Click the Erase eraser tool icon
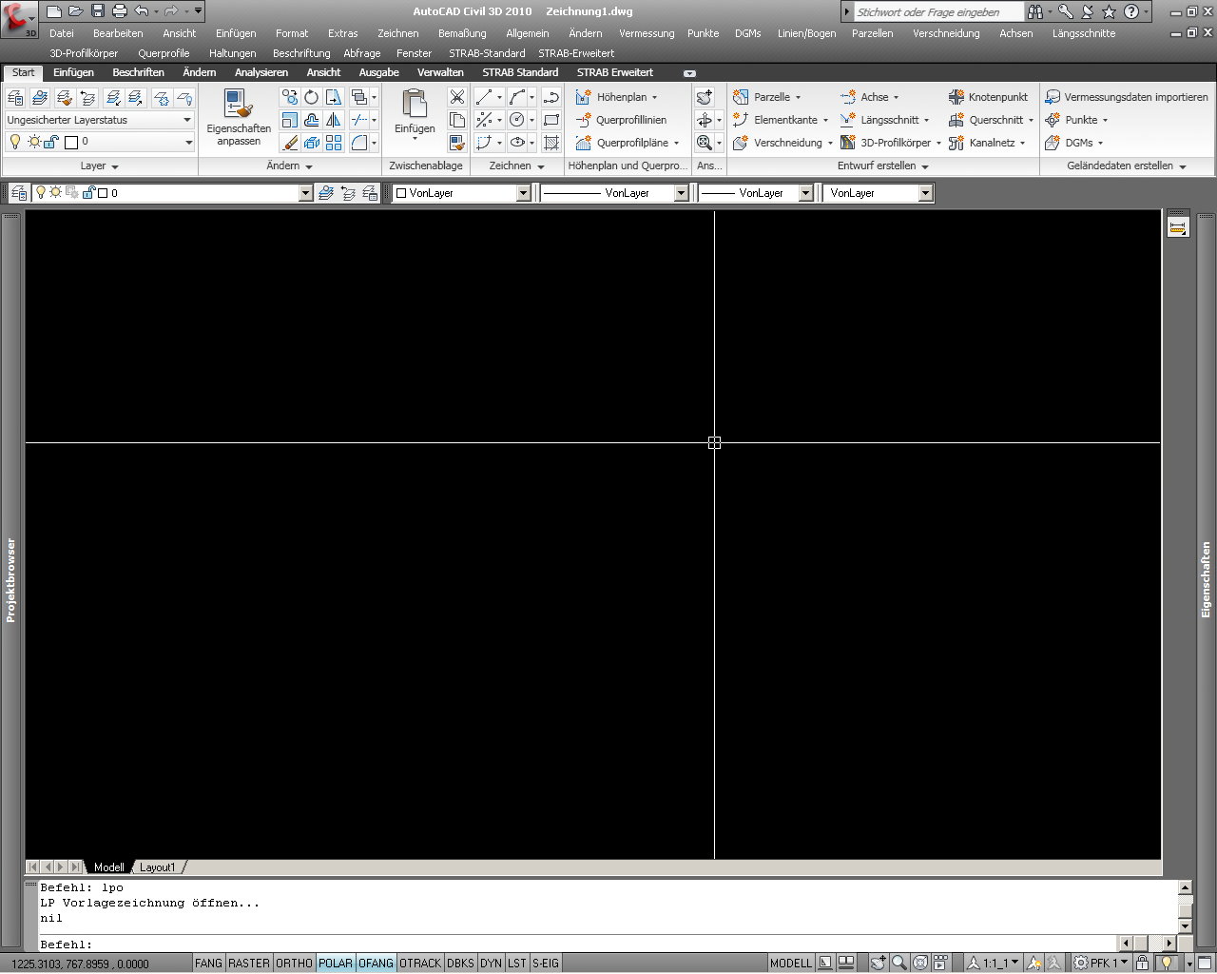1217x974 pixels. point(290,143)
